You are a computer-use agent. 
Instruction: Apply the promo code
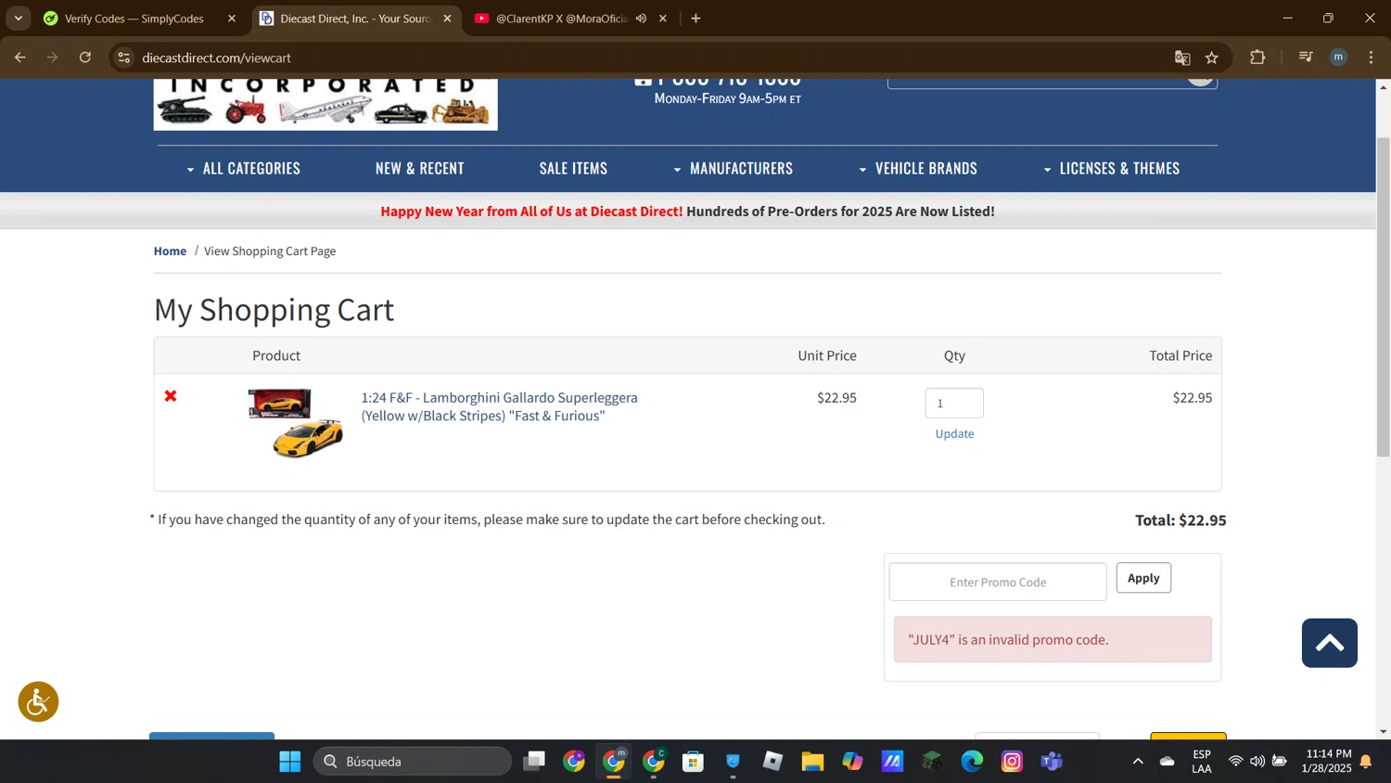(x=1143, y=578)
